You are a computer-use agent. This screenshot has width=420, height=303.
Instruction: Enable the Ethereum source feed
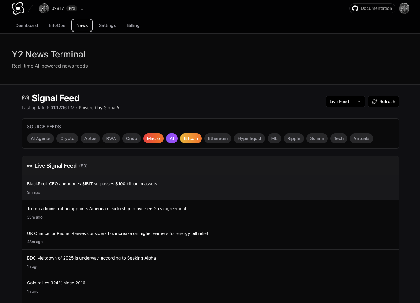[x=218, y=138]
